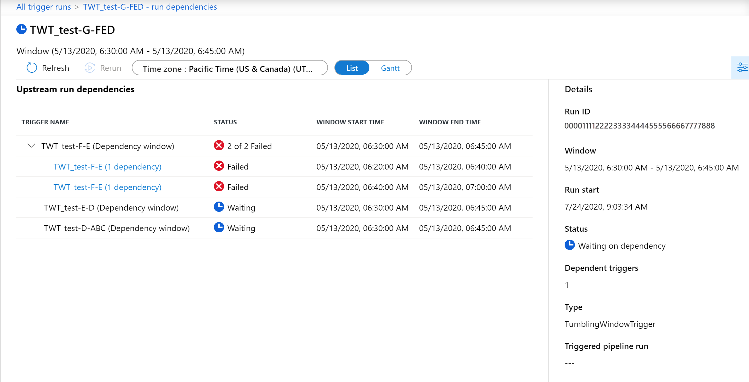Click TWT_test-F-E second dependency link
Viewport: 749px width, 382px height.
point(107,187)
